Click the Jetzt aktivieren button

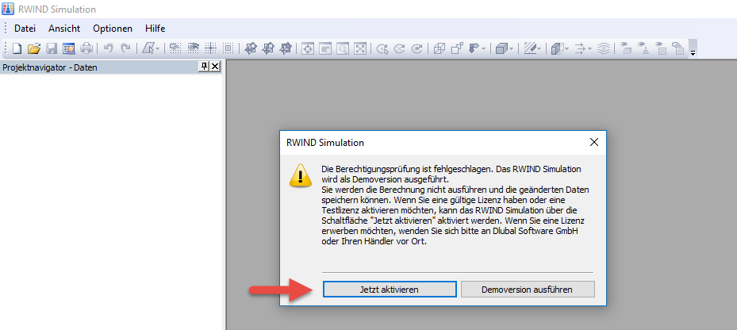pos(390,289)
